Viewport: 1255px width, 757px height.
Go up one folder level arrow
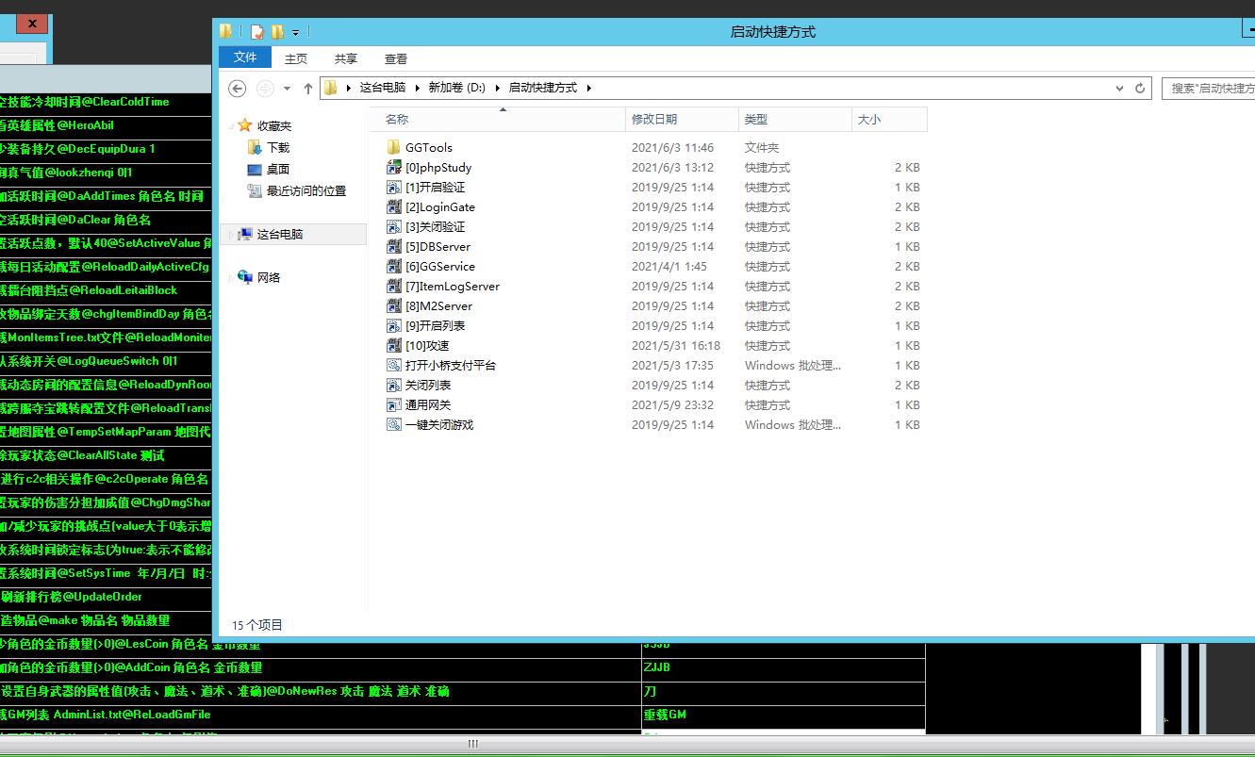coord(307,88)
